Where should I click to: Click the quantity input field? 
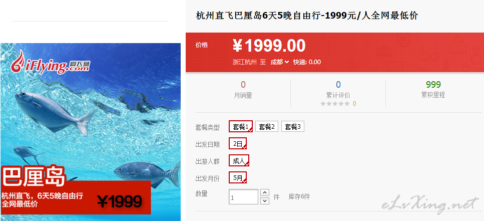pos(243,197)
